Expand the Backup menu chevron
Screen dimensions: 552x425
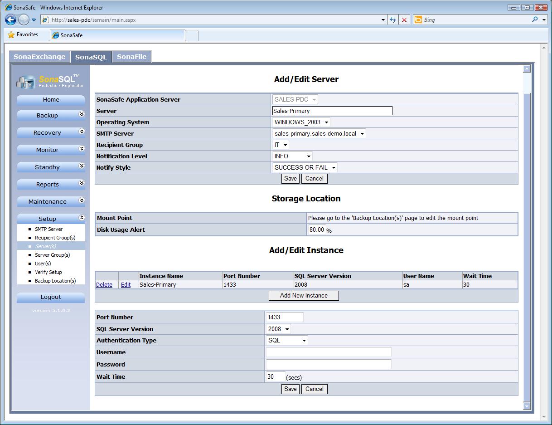[82, 114]
